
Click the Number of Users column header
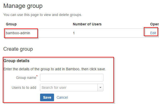[x=87, y=24]
